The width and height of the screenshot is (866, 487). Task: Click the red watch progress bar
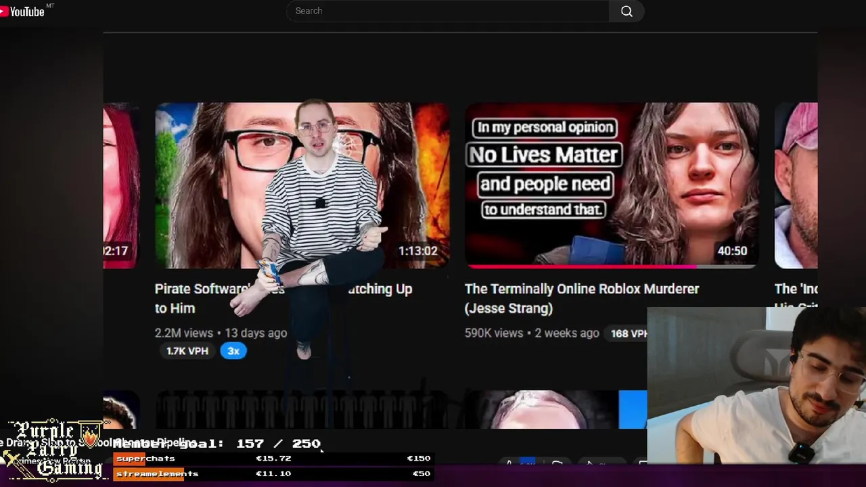580,266
